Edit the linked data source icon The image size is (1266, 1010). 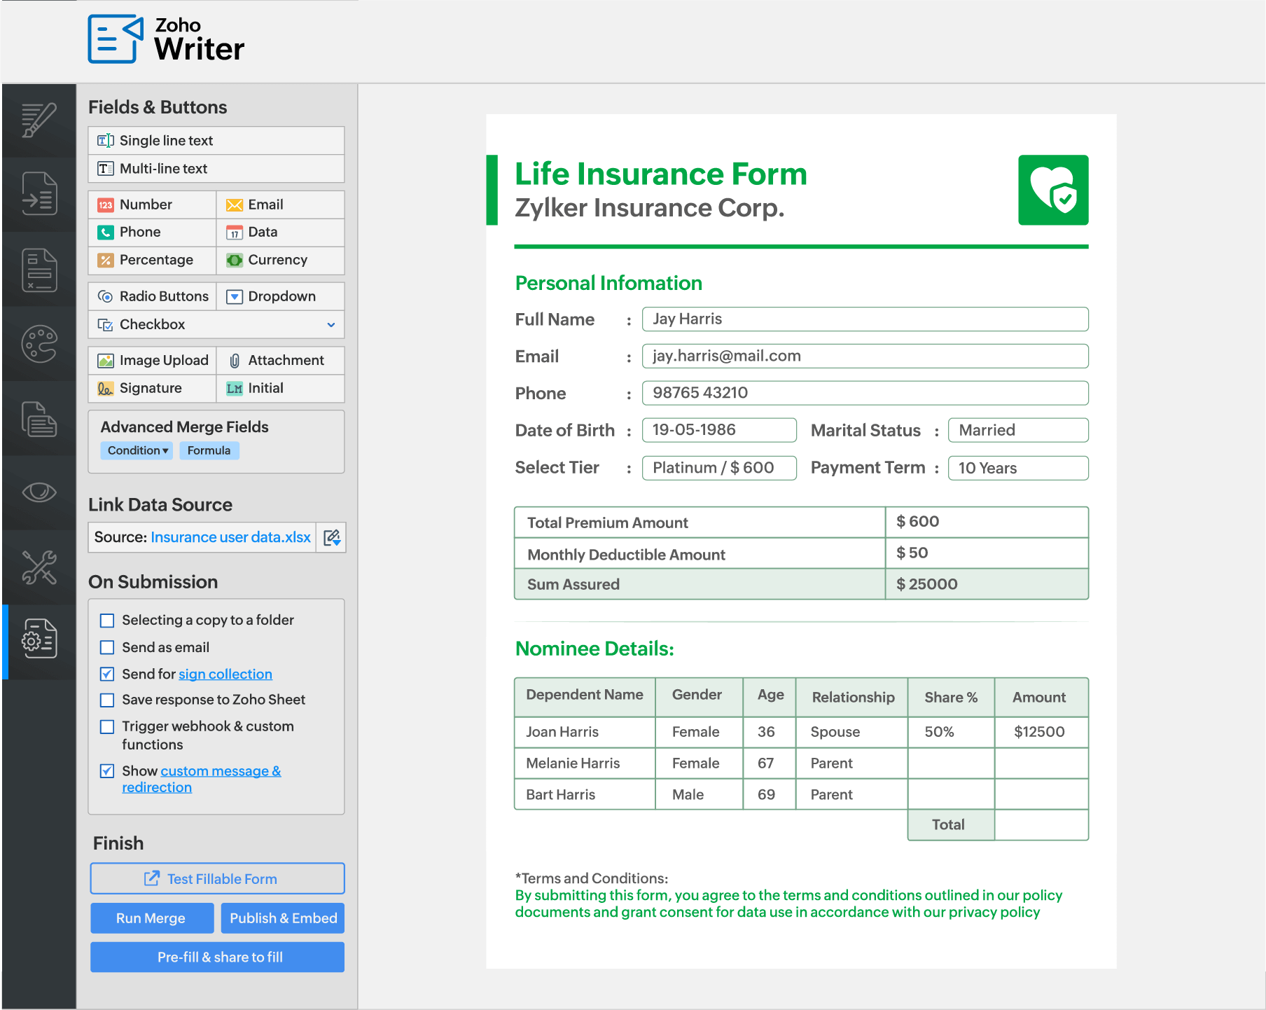pos(331,537)
